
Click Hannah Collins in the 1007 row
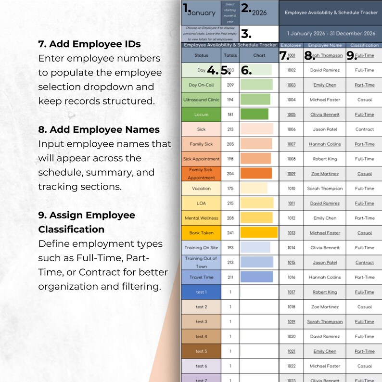pos(325,144)
